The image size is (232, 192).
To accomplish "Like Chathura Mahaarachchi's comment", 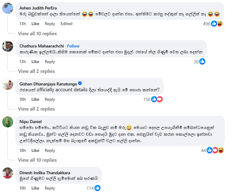I will point(35,62).
